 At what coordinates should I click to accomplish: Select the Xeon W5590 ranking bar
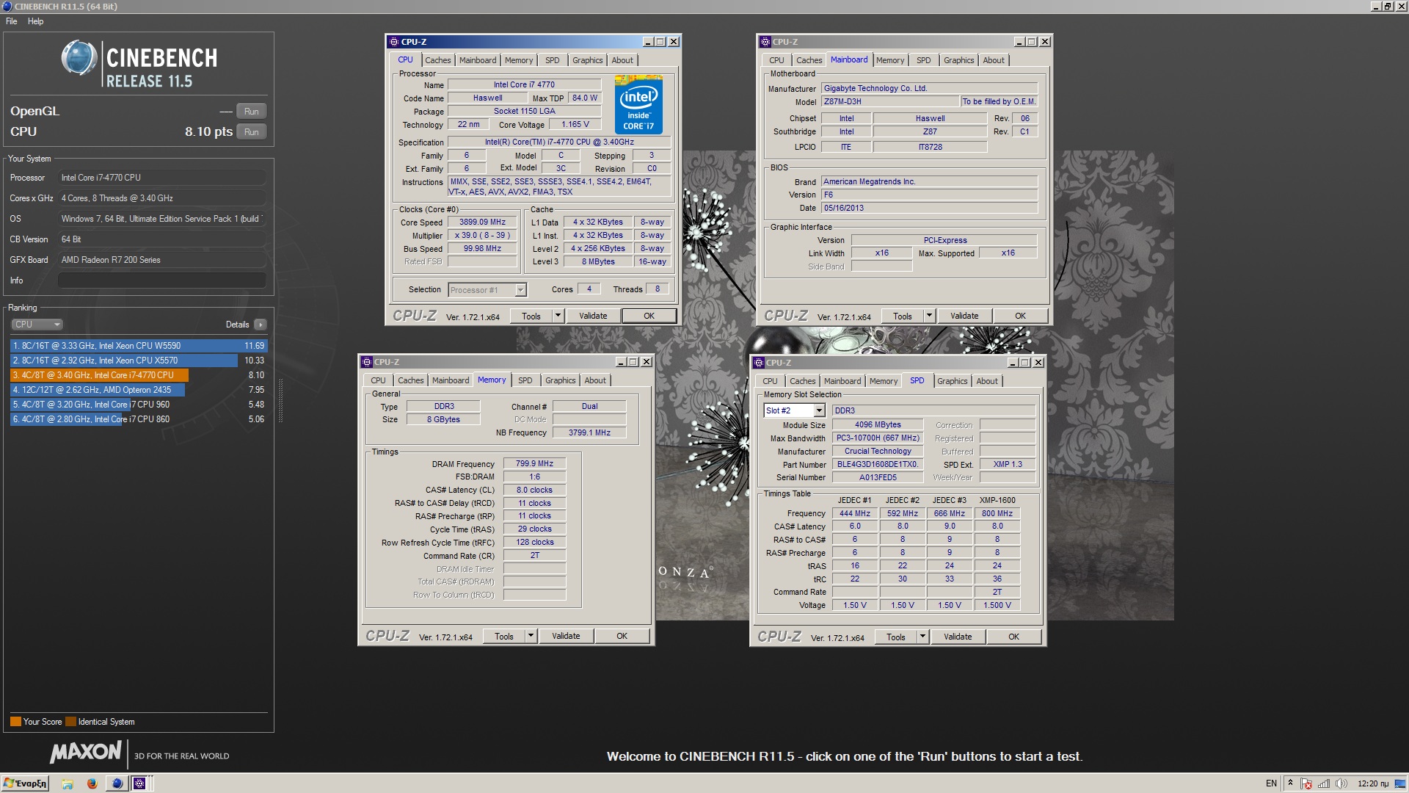pyautogui.click(x=139, y=346)
